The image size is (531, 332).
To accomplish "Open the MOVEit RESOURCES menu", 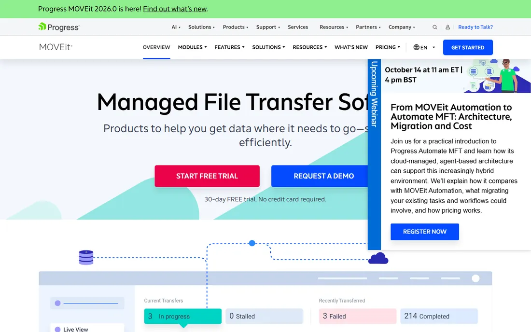I will pyautogui.click(x=310, y=47).
